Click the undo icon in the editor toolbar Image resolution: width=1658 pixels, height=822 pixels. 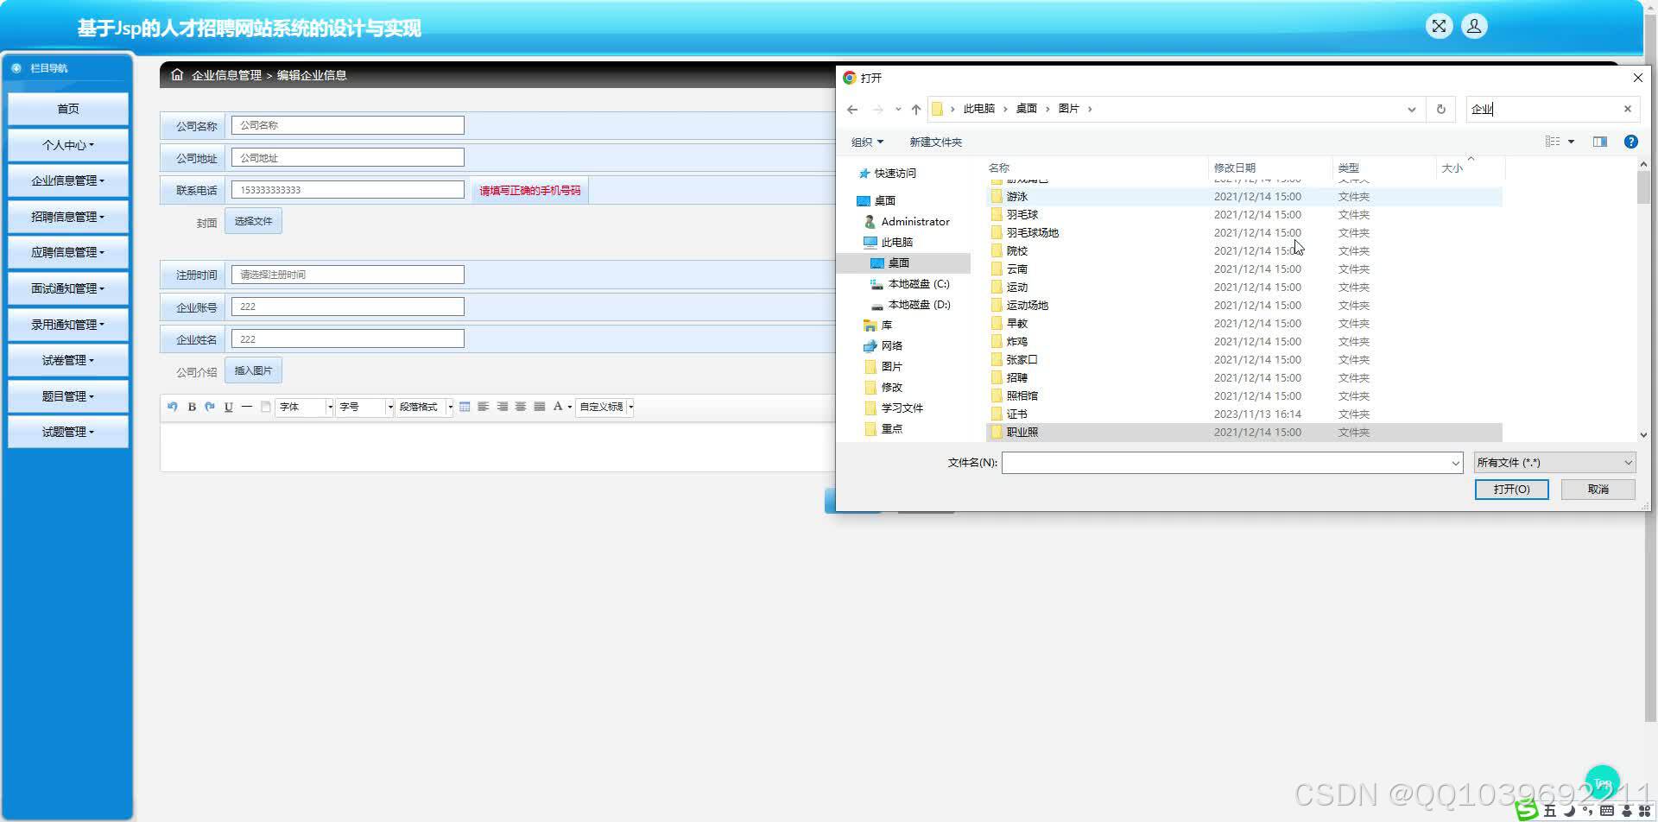coord(172,407)
